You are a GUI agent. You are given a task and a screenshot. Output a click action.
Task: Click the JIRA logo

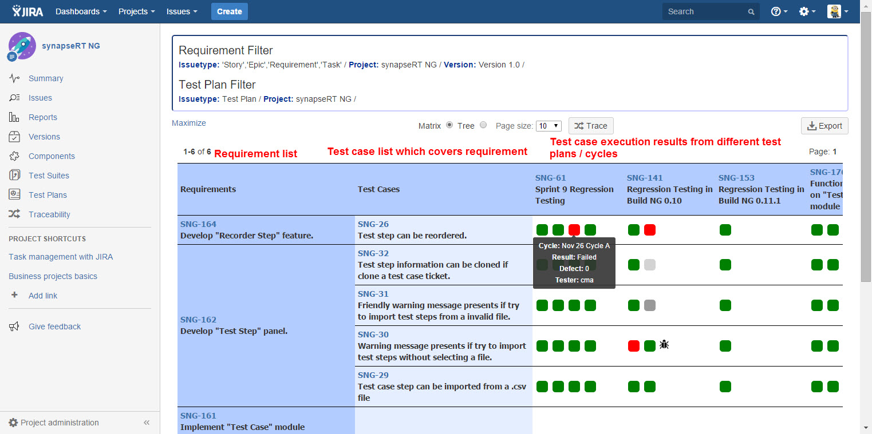tap(27, 11)
